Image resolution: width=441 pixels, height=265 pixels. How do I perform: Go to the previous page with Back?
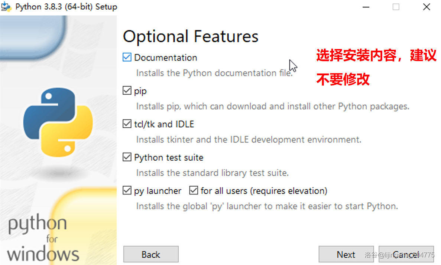151,255
